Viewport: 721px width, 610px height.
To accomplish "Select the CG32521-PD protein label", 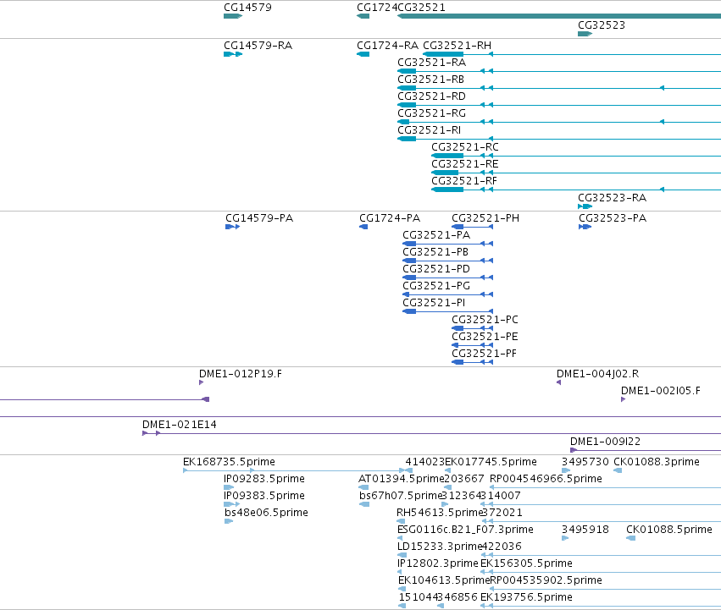I will 436,269.
